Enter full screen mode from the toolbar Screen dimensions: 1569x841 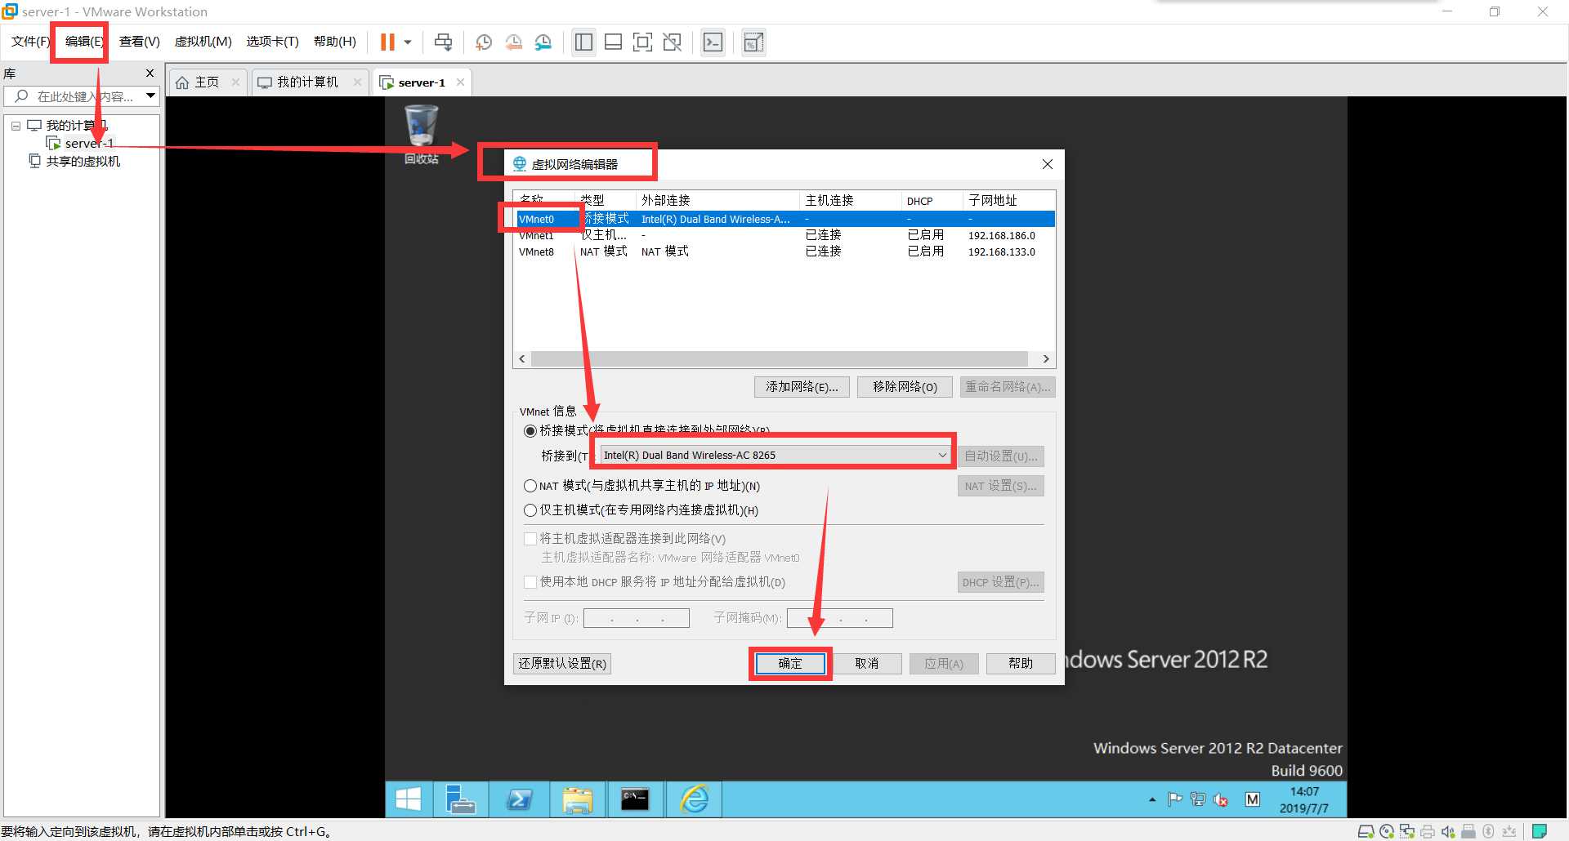pos(643,42)
